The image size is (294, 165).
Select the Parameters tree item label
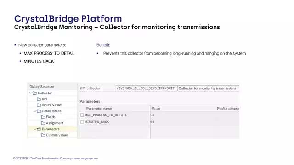tap(51, 129)
